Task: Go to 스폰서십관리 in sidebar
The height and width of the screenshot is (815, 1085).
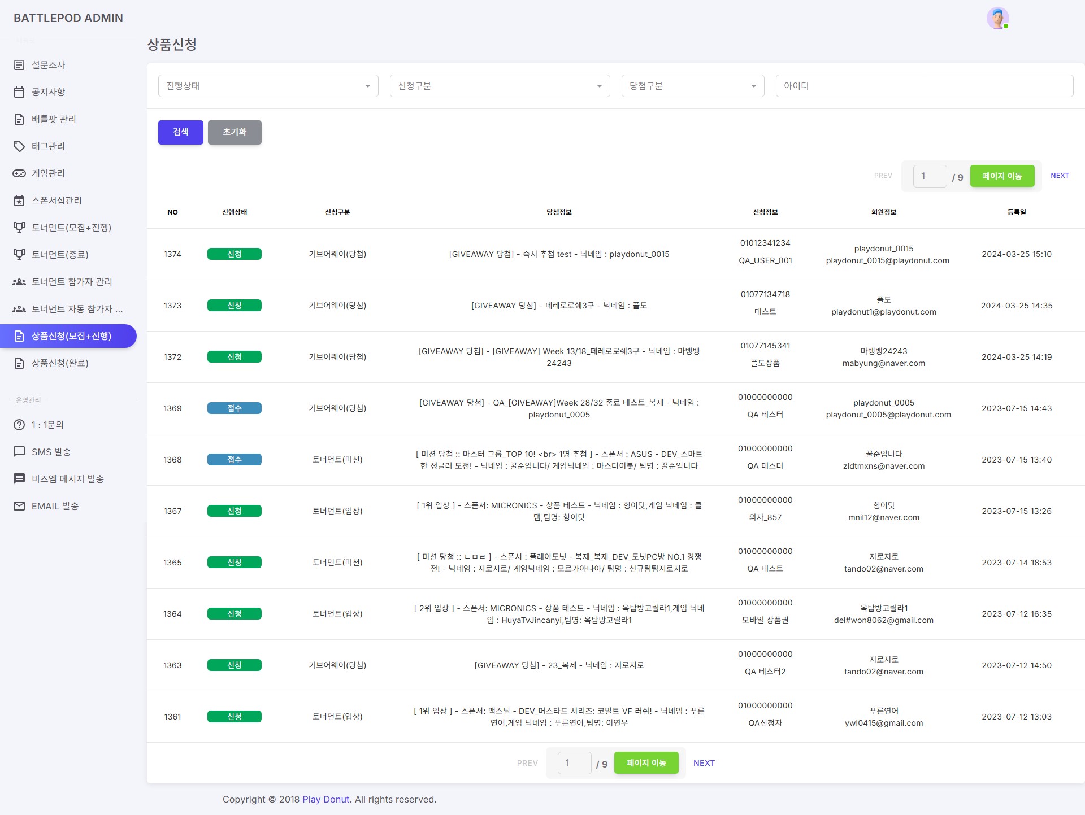Action: 57,201
